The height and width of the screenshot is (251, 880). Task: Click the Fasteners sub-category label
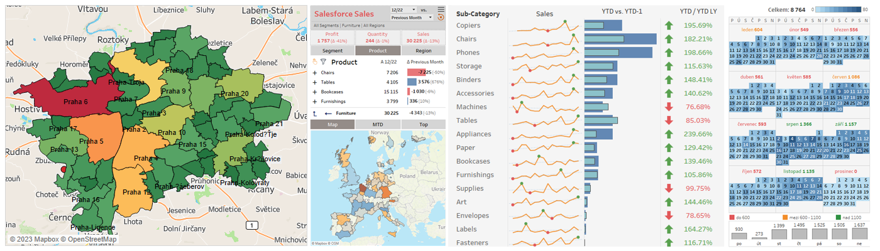(x=472, y=243)
